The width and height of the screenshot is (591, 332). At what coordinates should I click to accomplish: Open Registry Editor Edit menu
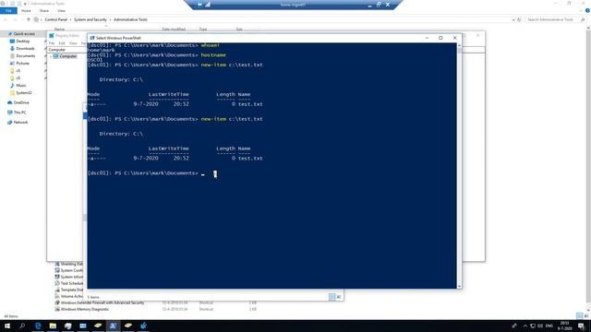click(62, 43)
